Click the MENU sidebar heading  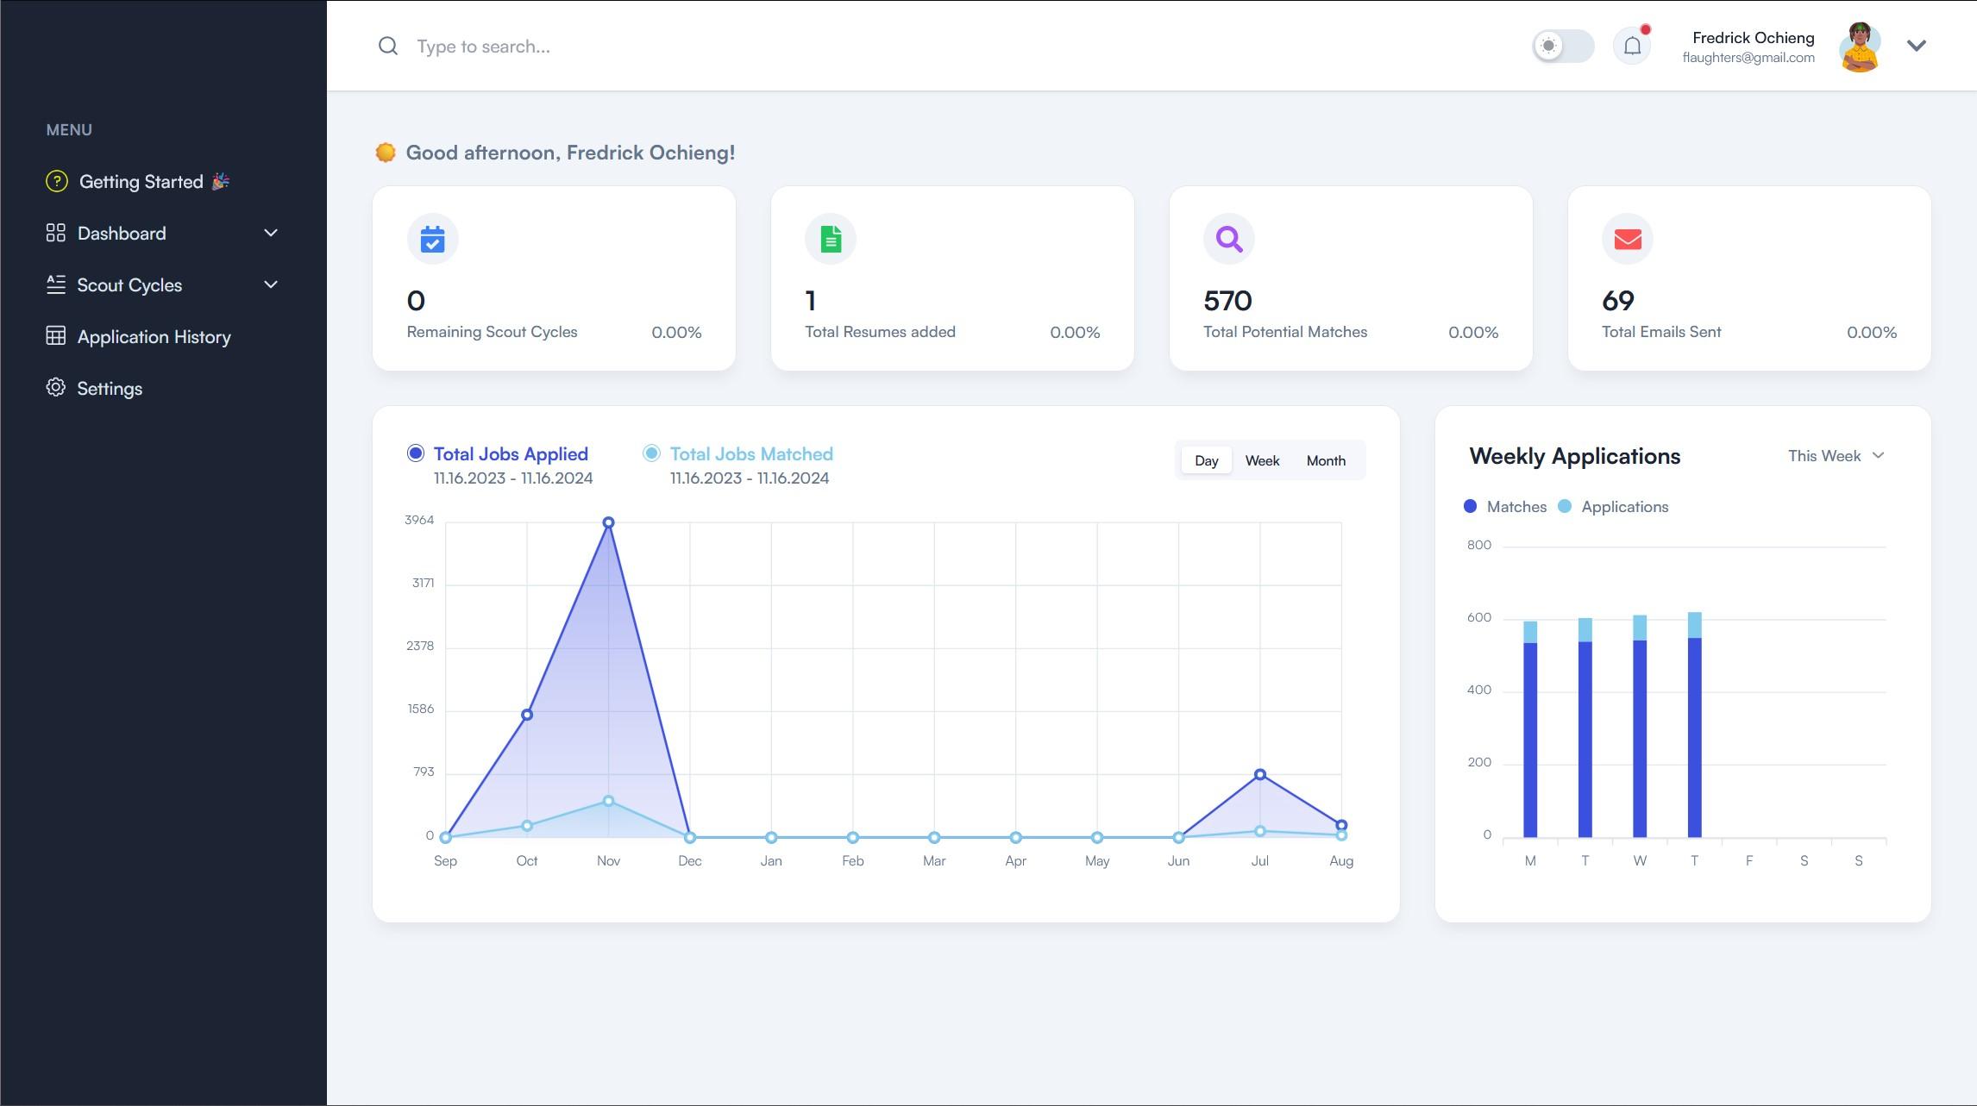coord(69,130)
